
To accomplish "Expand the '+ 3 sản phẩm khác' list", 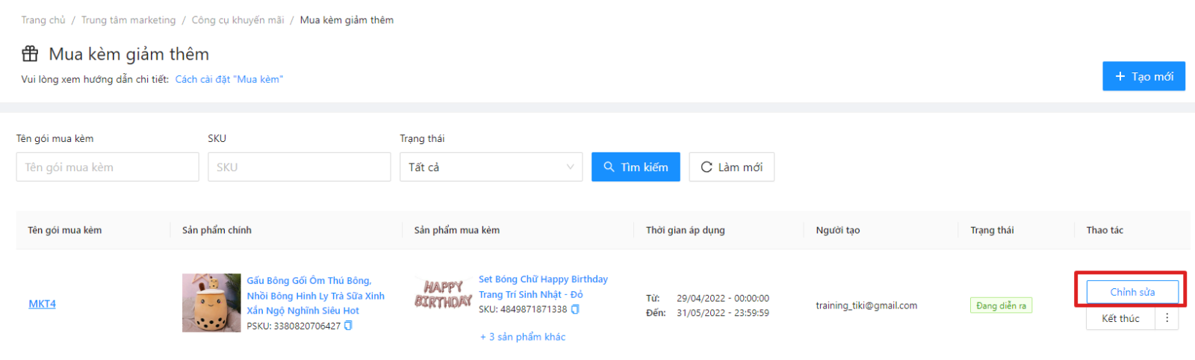I will coord(522,337).
